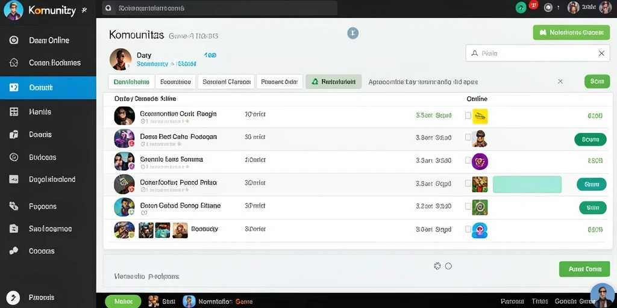Open the Doents sidebar icon
Screen dimensions: 617x308
[x=14, y=135]
